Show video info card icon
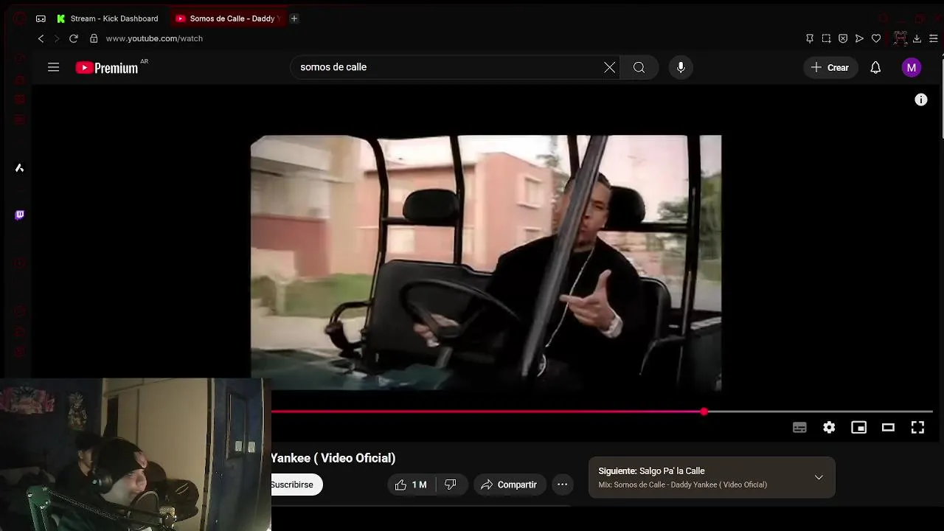 [921, 100]
